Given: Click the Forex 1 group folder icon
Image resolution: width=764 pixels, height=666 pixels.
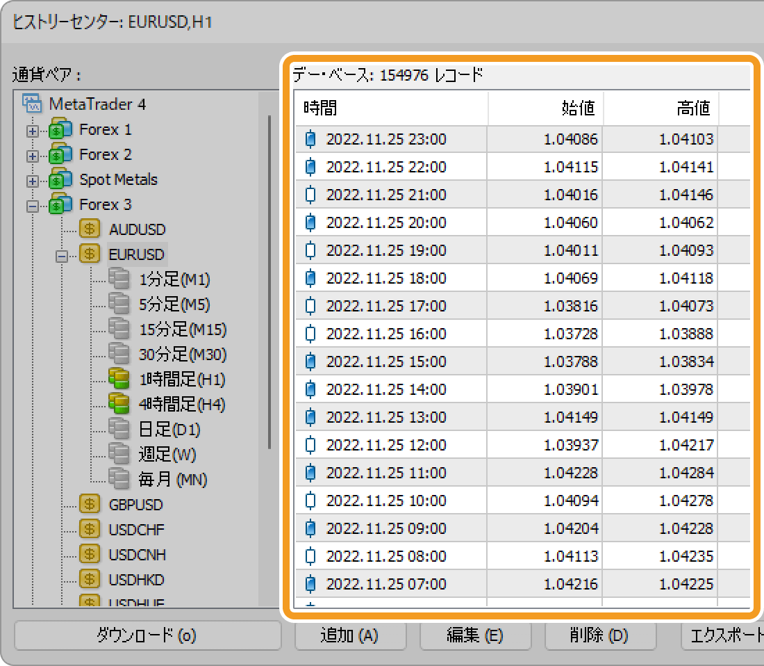Looking at the screenshot, I should [61, 129].
